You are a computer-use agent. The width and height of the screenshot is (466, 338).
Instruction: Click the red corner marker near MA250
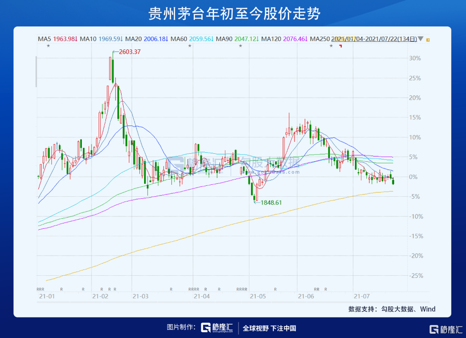click(x=341, y=46)
